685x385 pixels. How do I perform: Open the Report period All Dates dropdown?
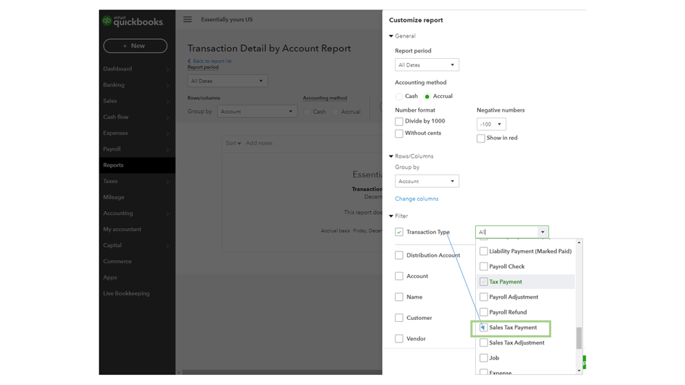pyautogui.click(x=426, y=65)
